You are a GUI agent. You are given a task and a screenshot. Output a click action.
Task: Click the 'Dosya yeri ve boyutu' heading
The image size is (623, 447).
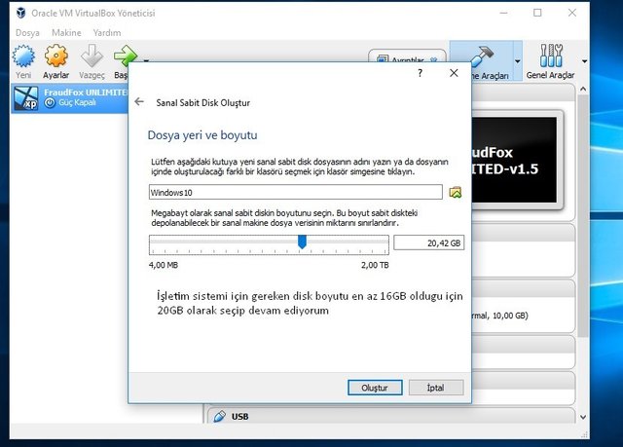pos(202,135)
